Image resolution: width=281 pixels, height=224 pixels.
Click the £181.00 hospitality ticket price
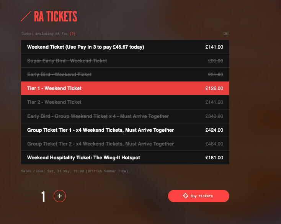(214, 158)
